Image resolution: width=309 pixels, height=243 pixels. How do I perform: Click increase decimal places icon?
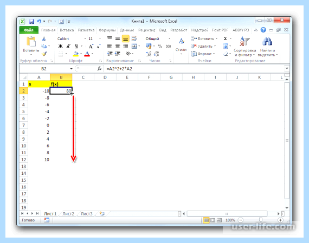click(149, 54)
